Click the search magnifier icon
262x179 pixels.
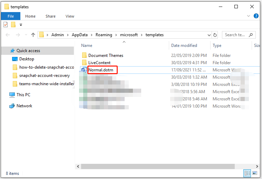(x=251, y=35)
